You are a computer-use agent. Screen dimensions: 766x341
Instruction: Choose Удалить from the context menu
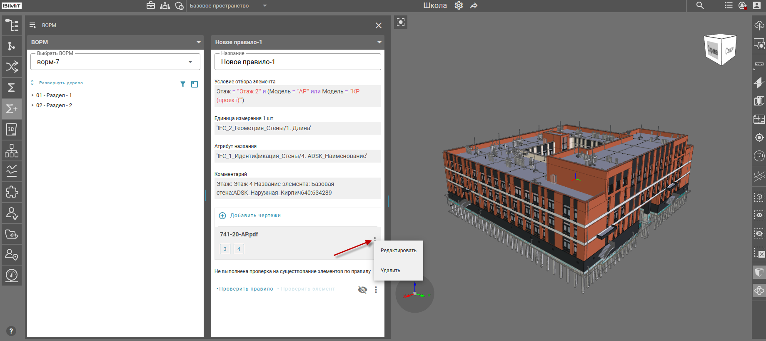(x=390, y=271)
